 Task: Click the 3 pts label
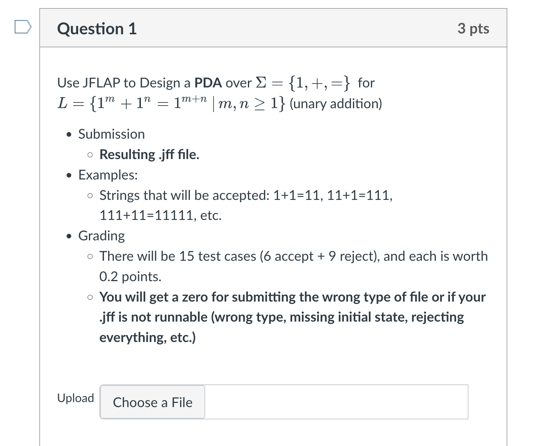pos(473,28)
